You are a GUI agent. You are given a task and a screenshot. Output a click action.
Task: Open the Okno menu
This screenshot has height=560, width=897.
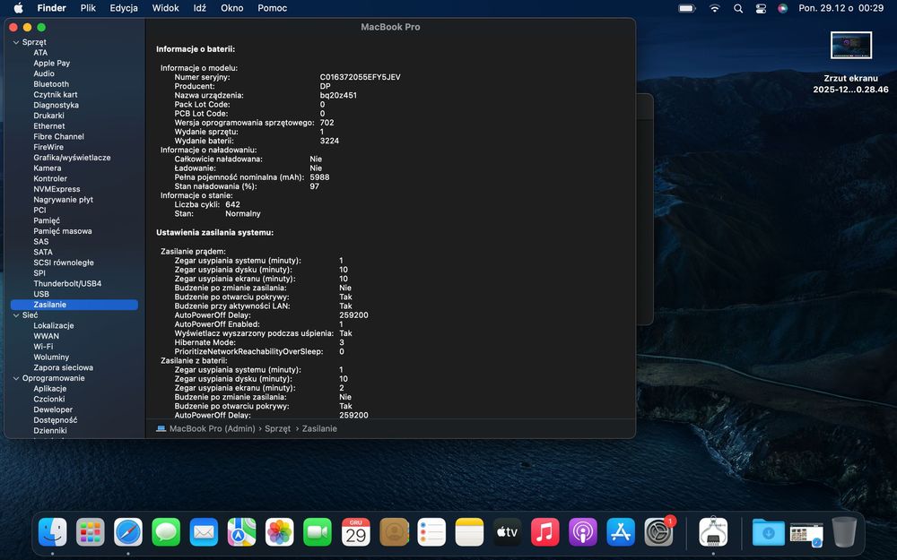coord(231,8)
